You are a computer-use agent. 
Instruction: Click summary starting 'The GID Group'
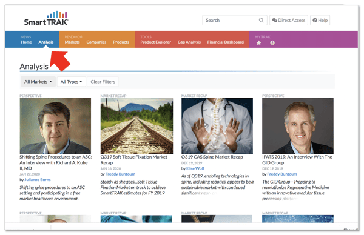pos(295,190)
